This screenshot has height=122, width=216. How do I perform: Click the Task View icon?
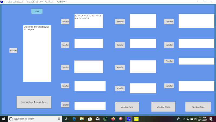tap(66, 119)
